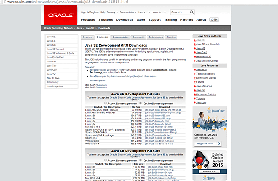278x181 pixels.
Task: Open Java Magazine link in See also list
Action: tap(97, 81)
